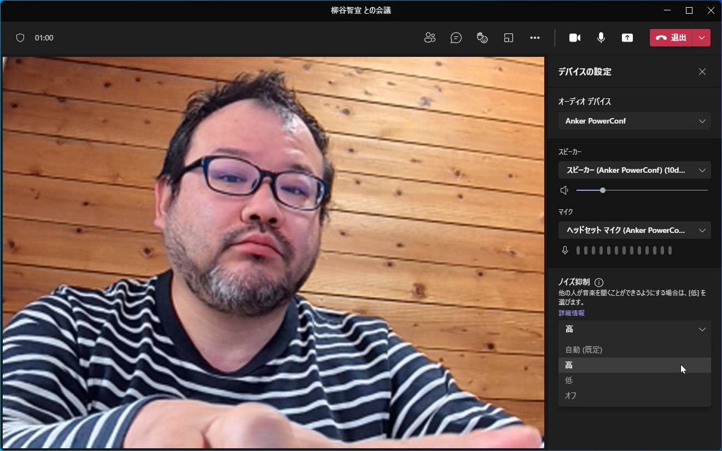722x451 pixels.
Task: Open the 詳細情報 link
Action: [572, 313]
